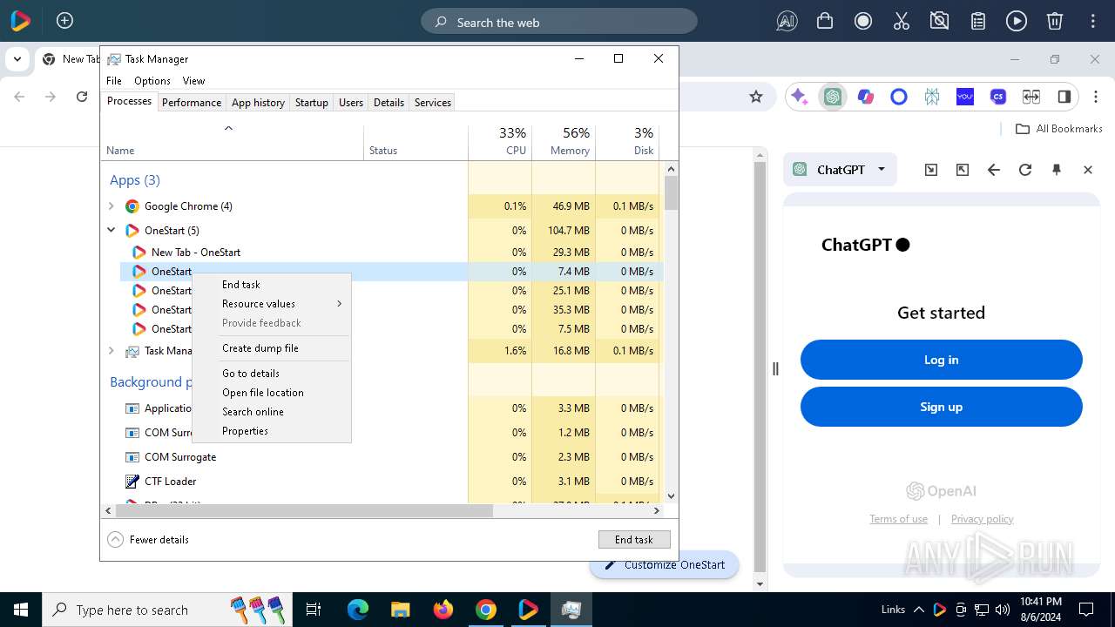This screenshot has width=1115, height=627.
Task: Click the play circle icon in OneStart toolbar
Action: (x=1017, y=22)
